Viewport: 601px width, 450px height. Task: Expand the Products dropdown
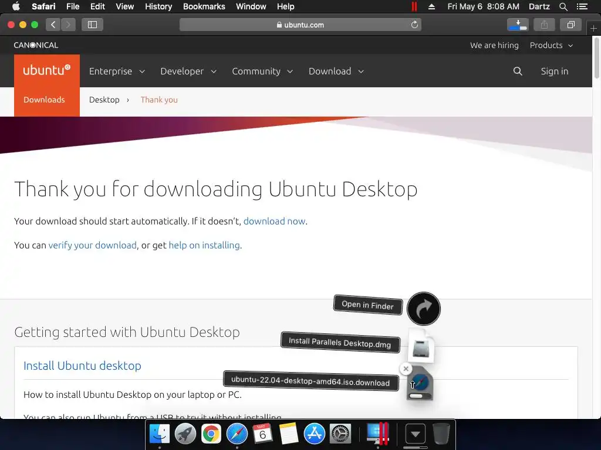pyautogui.click(x=551, y=45)
